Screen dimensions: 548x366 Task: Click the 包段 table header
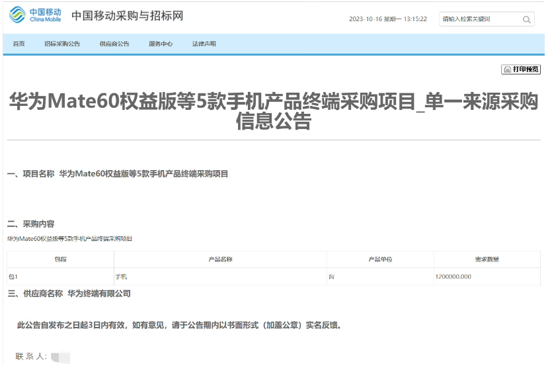coord(60,259)
